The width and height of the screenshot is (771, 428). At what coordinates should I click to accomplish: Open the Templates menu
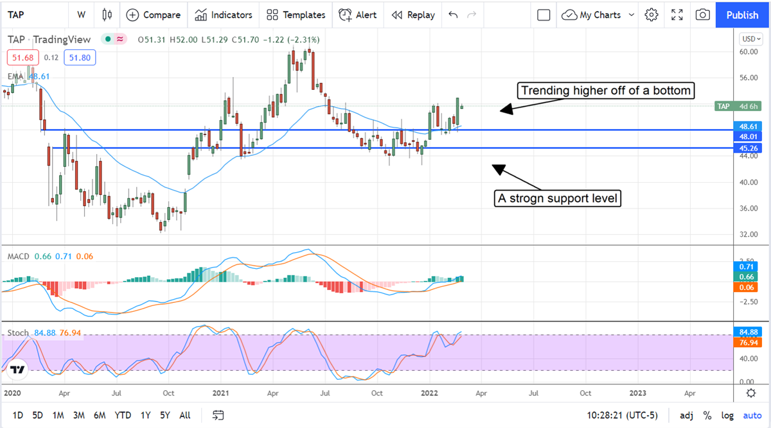pos(296,14)
